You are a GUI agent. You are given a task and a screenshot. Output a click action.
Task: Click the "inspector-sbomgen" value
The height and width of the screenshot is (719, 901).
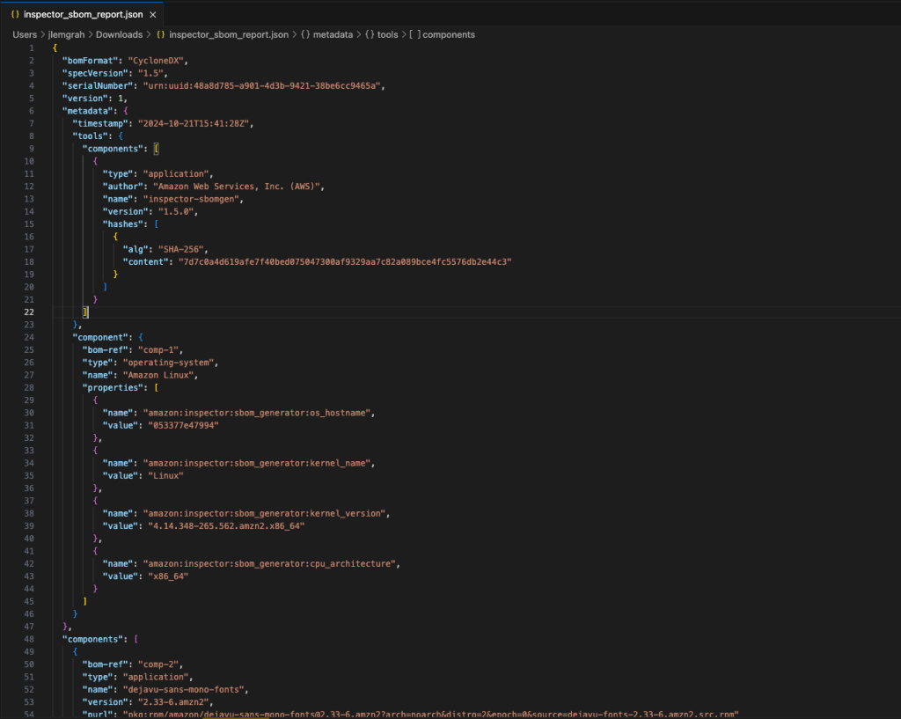pos(191,199)
